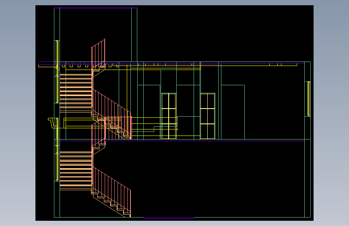The height and width of the screenshot is (226, 349).
Task: Pick the left yellow six-pane window in the room
Action: click(169, 116)
